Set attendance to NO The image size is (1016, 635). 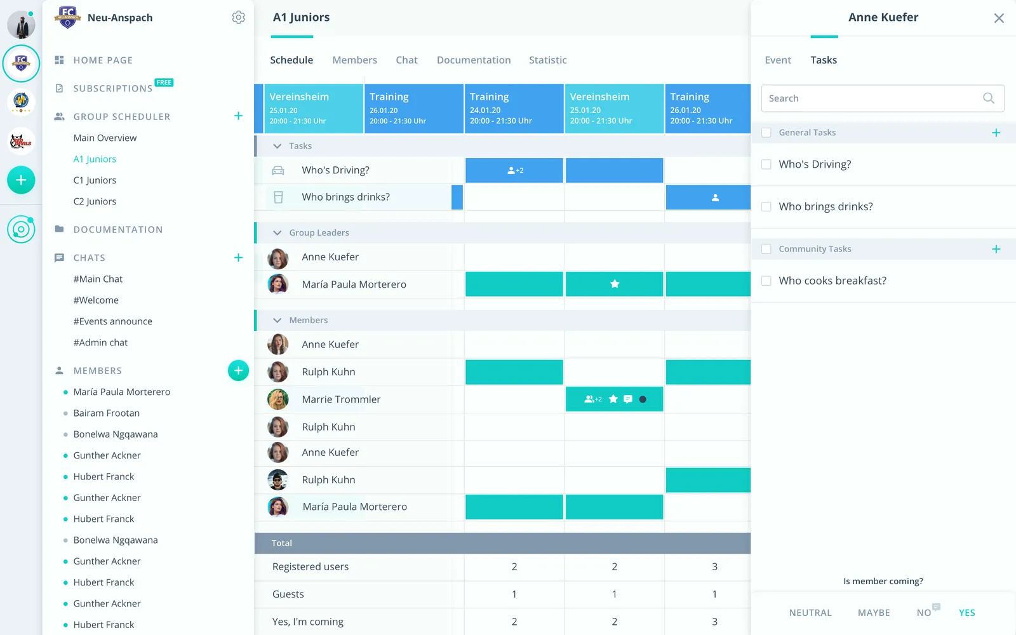tap(924, 613)
